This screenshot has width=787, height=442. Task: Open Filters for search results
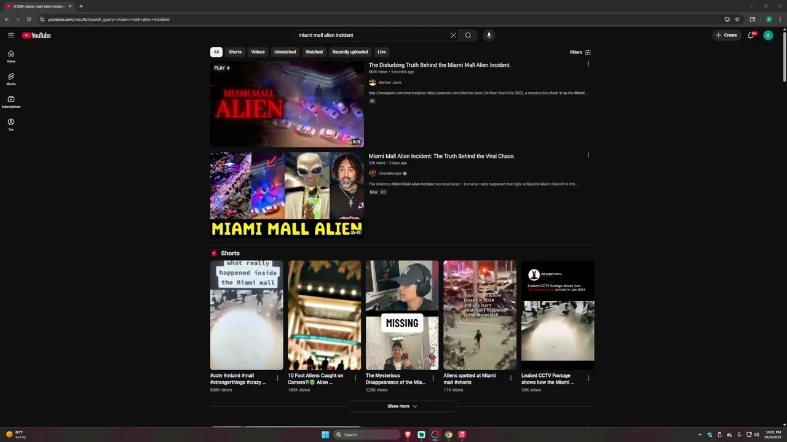[580, 52]
